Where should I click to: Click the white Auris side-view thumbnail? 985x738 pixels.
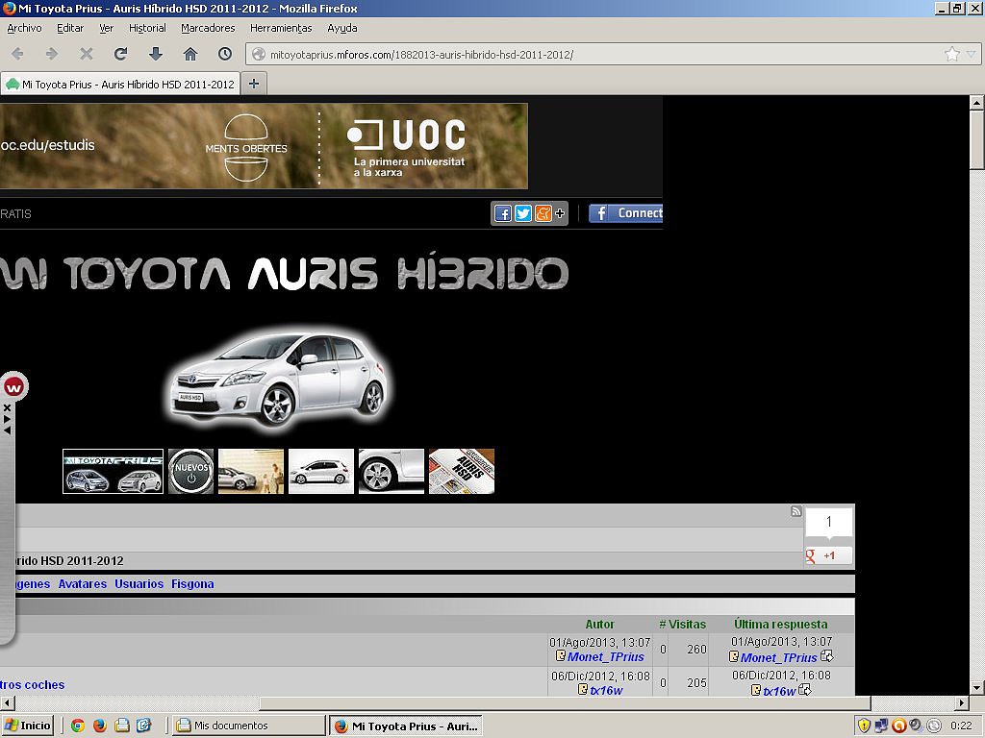tap(321, 471)
